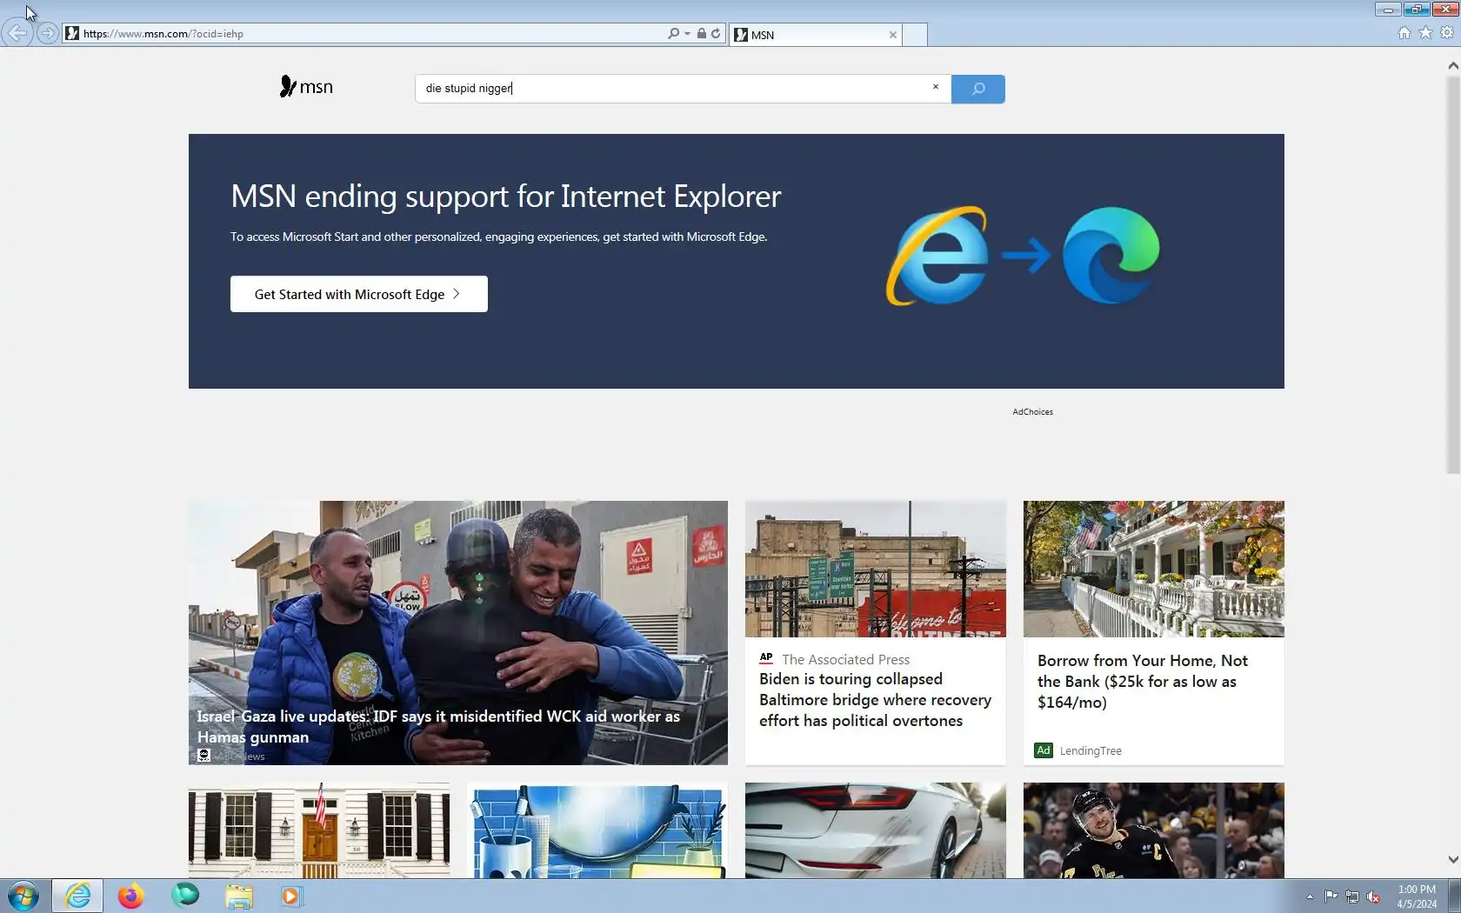Launch Firefox from the taskbar
This screenshot has height=913, width=1461.
coord(130,896)
